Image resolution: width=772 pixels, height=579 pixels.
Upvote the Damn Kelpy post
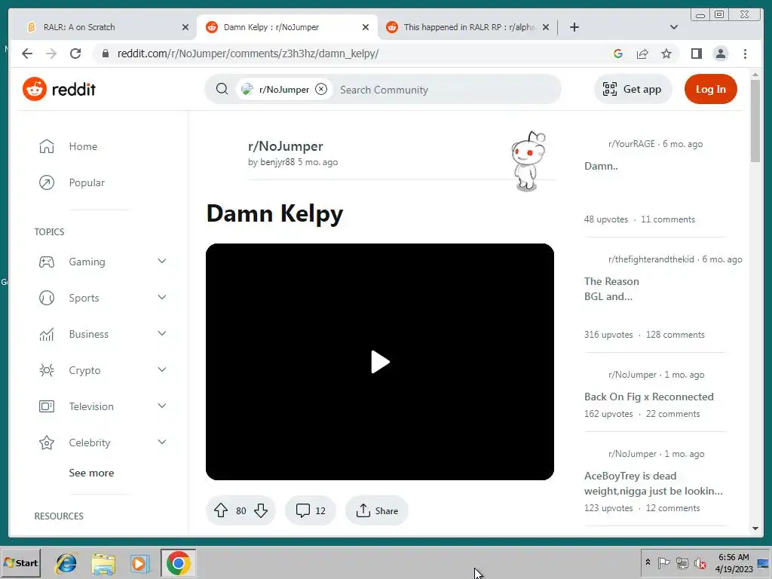point(221,510)
